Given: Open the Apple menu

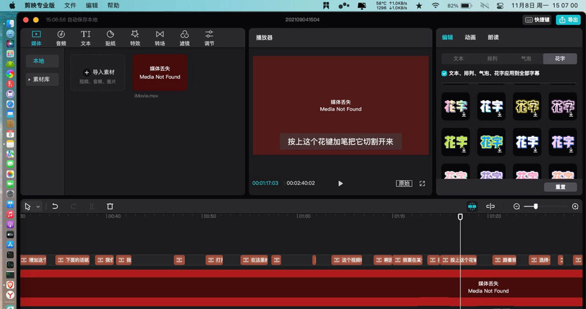Looking at the screenshot, I should click(x=12, y=6).
